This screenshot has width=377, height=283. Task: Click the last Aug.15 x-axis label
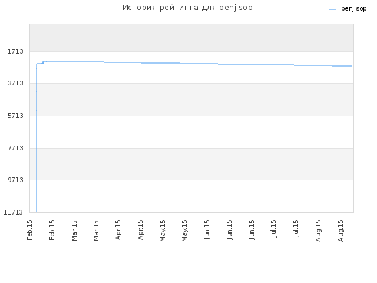pos(340,231)
